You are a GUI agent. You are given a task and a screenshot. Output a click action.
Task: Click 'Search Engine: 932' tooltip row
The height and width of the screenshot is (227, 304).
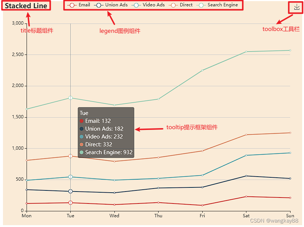point(106,152)
